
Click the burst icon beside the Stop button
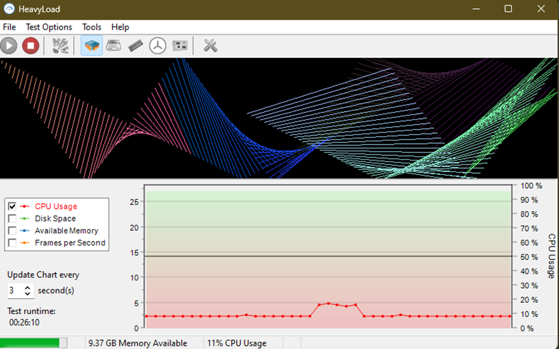[x=60, y=46]
